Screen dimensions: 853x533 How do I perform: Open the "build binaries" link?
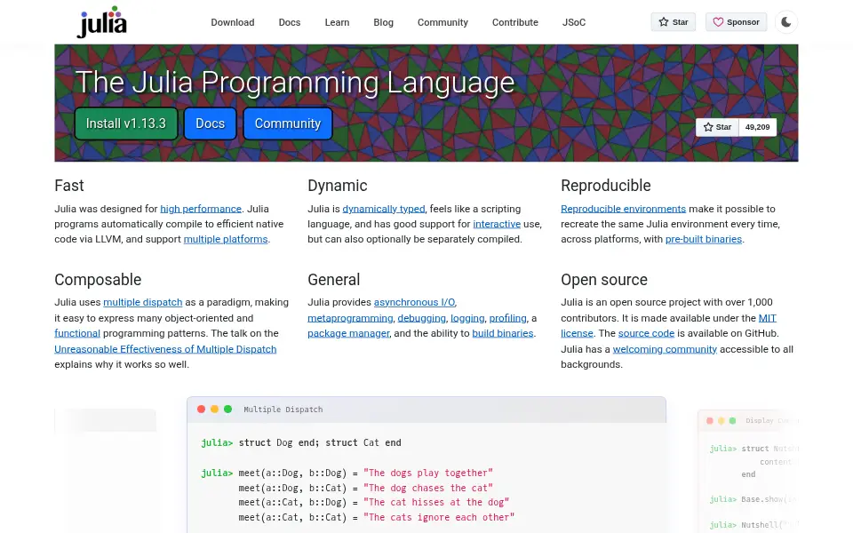(503, 333)
